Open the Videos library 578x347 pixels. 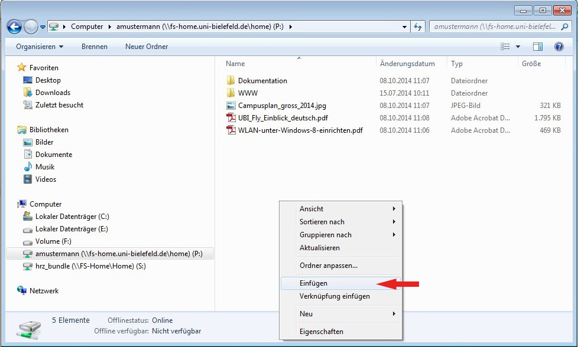coord(46,179)
